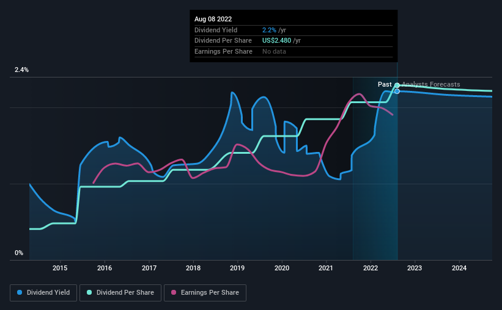
Task: Click the 2024 x-axis year label
Action: pyautogui.click(x=459, y=268)
